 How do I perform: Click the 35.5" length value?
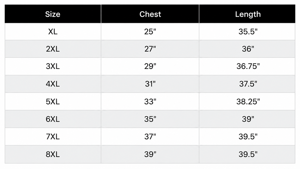point(248,32)
